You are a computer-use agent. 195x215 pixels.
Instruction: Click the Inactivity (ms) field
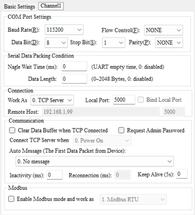[55, 175]
